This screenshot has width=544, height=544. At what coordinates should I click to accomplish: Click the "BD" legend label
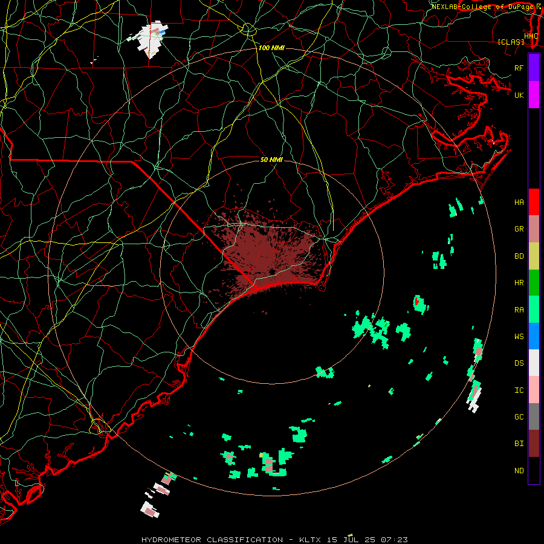point(519,256)
